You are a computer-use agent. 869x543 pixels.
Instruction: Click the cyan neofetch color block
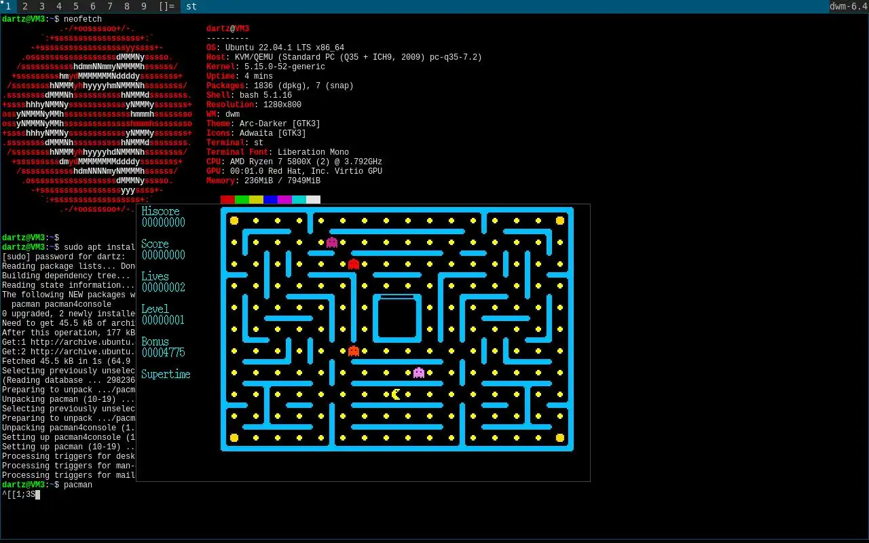coord(299,200)
